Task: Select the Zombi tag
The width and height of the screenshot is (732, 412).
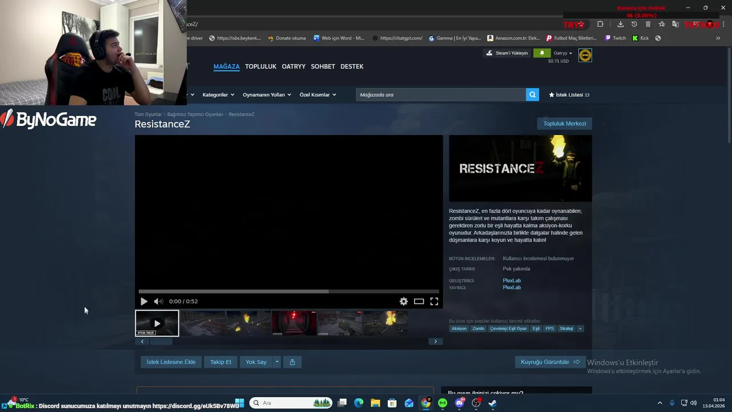Action: coord(478,328)
